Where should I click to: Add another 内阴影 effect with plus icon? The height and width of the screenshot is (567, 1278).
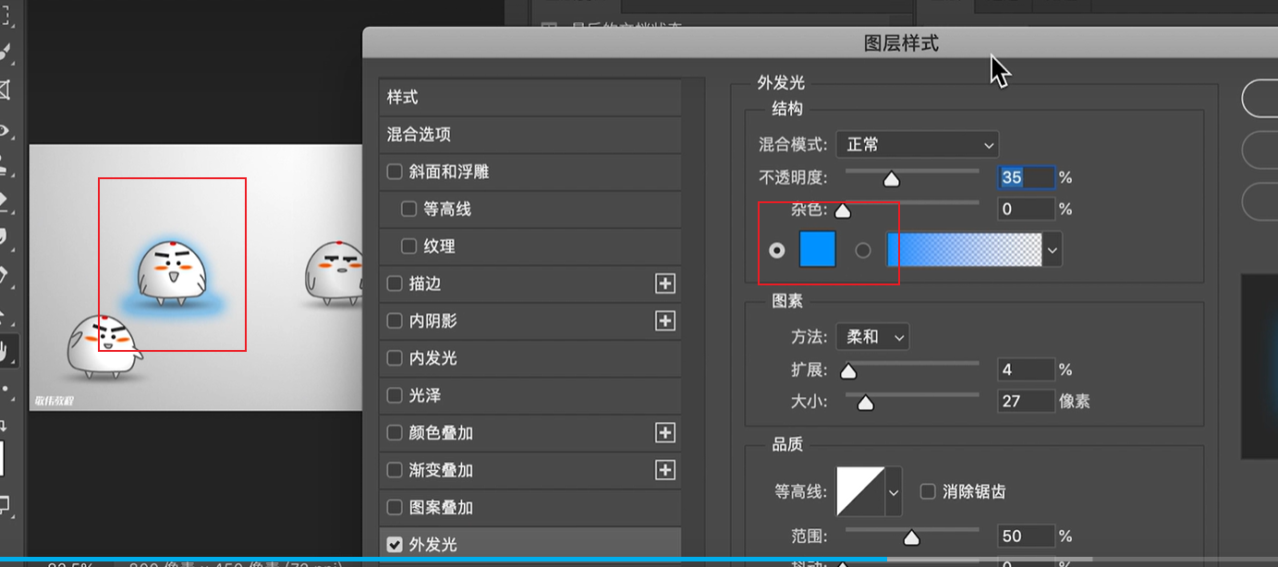coord(664,320)
